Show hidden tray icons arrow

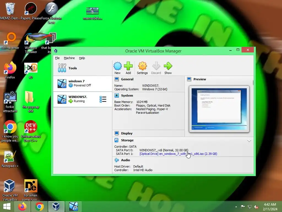click(x=236, y=207)
